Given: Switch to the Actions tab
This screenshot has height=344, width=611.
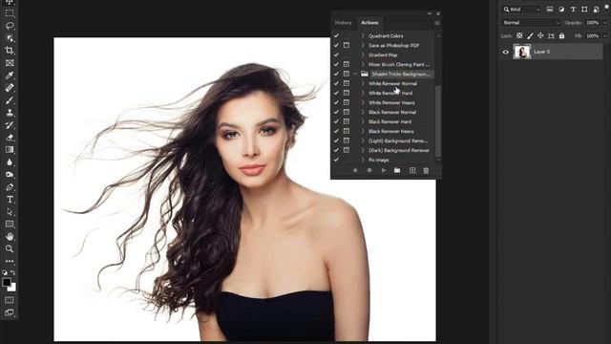Looking at the screenshot, I should tap(369, 23).
